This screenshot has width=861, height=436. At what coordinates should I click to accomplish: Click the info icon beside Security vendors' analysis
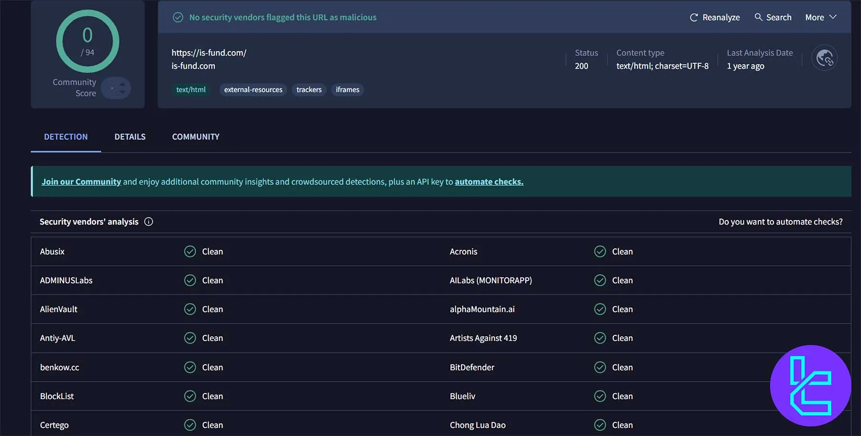(148, 222)
